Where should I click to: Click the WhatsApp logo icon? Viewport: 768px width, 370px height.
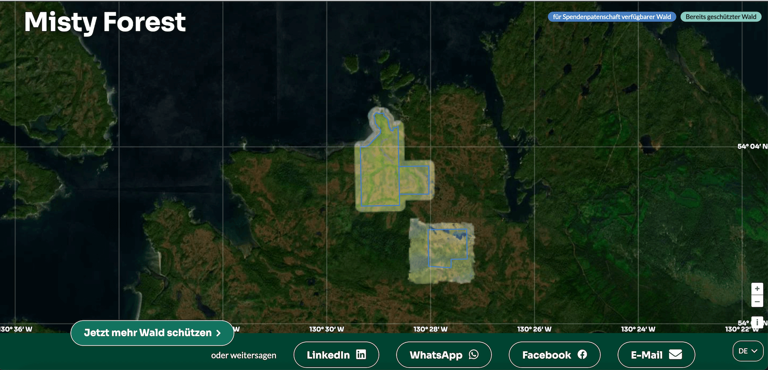pos(474,355)
